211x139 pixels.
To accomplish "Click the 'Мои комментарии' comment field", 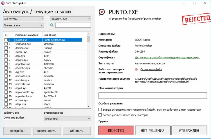I will pos(152,96).
